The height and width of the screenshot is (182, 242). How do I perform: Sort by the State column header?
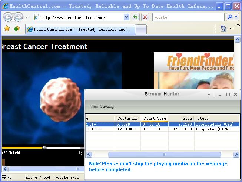click(x=217, y=118)
